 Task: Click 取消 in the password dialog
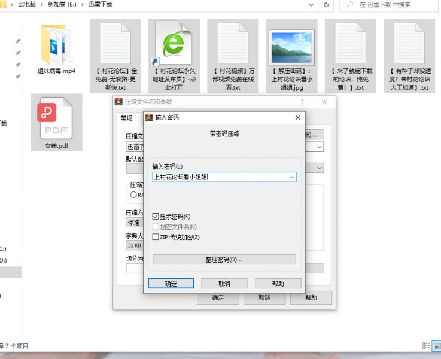(x=224, y=284)
